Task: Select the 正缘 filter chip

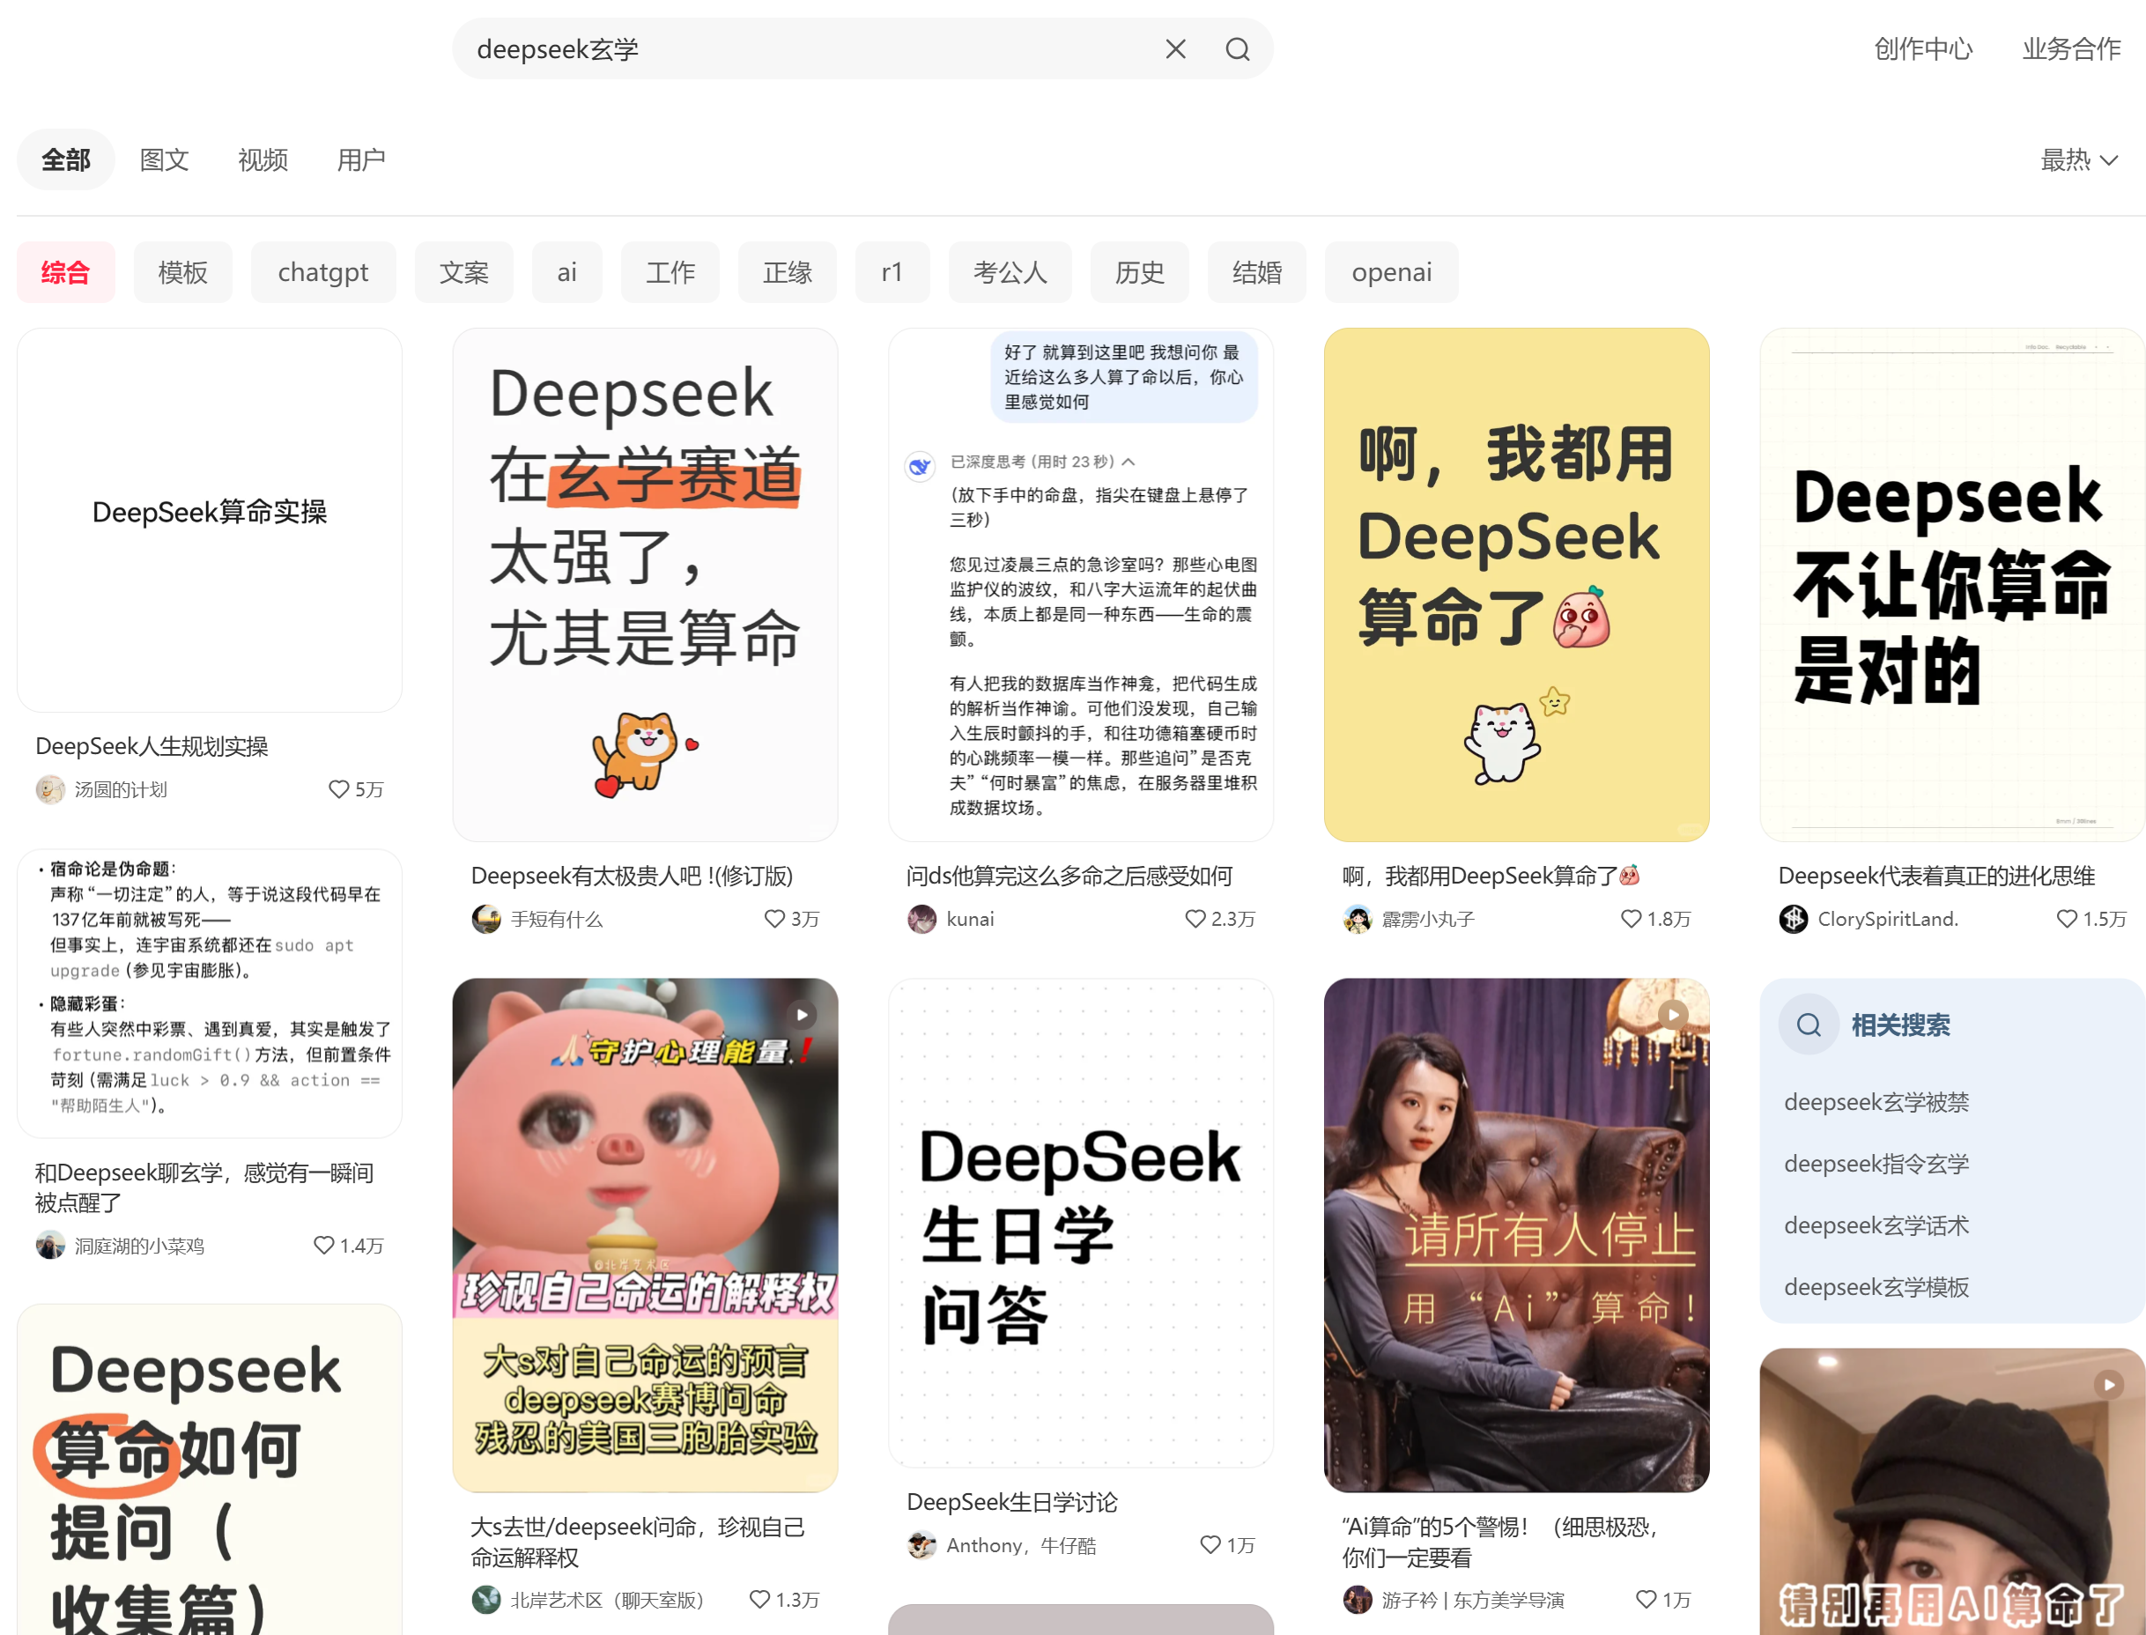Action: (788, 272)
